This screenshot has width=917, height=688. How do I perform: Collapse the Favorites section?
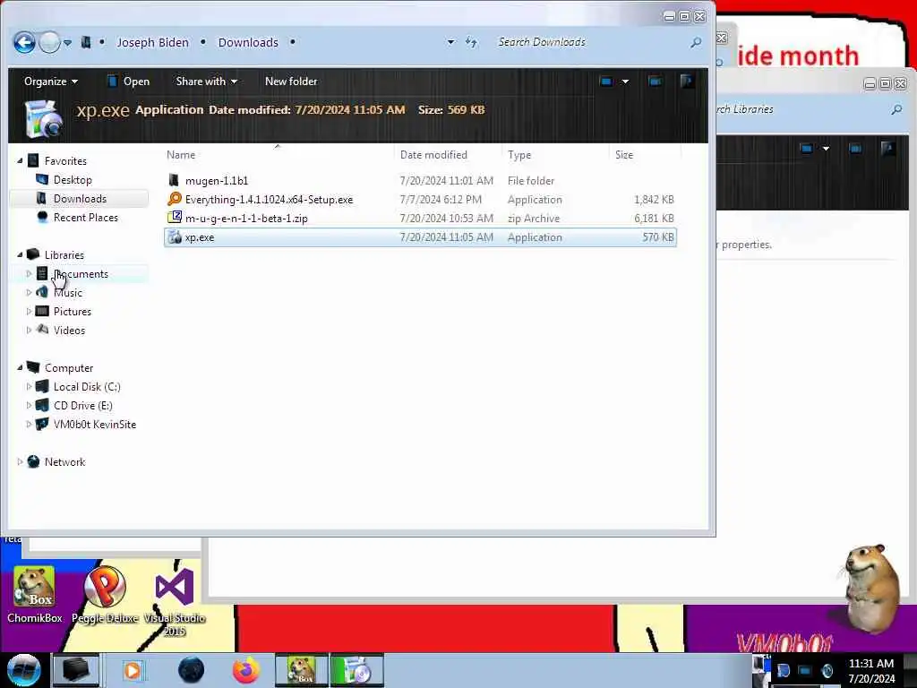click(20, 160)
